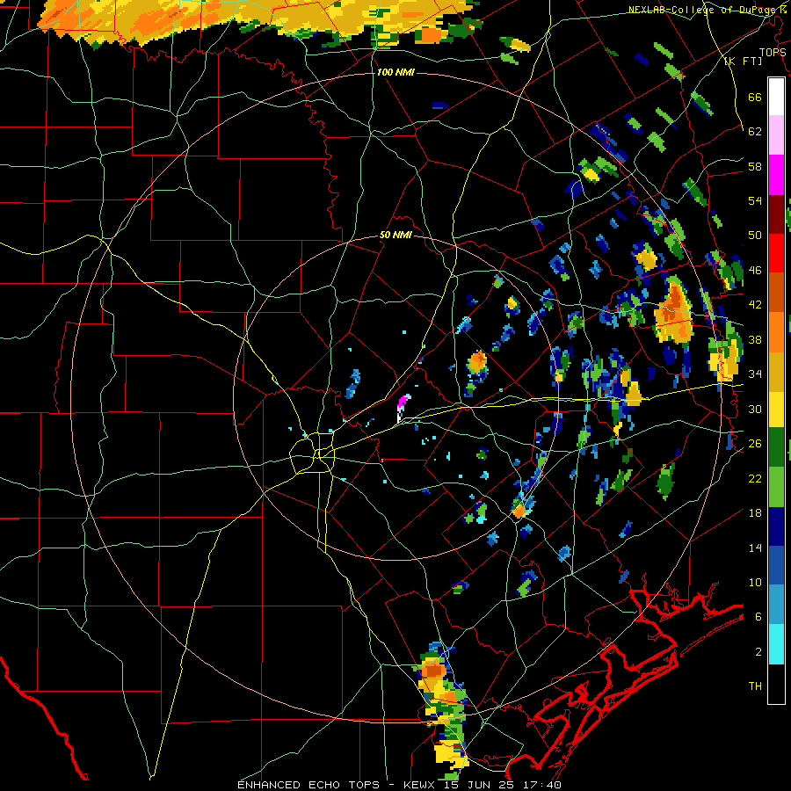Pick the bright yellow legend swatch
Viewport: 791px width, 791px height.
tap(776, 409)
